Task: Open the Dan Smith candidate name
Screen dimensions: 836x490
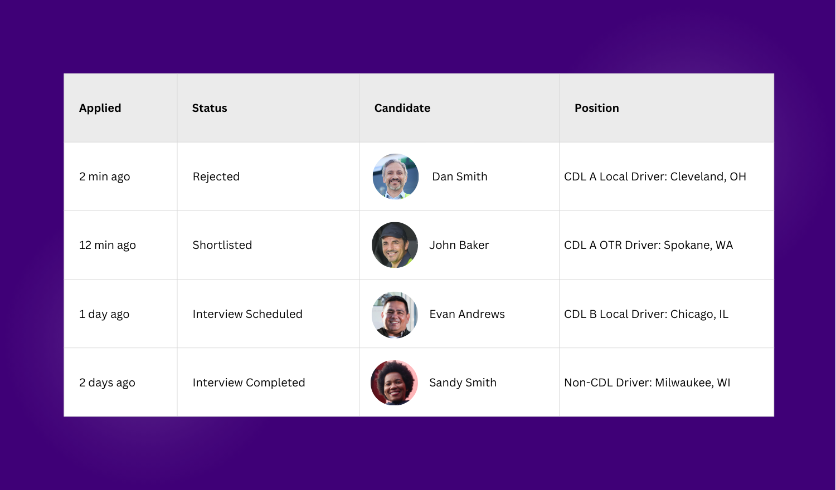Action: 460,177
